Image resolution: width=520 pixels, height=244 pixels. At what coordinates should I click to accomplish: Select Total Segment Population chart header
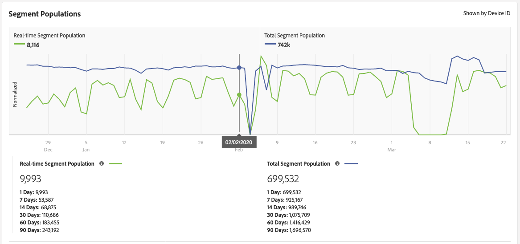click(x=295, y=36)
